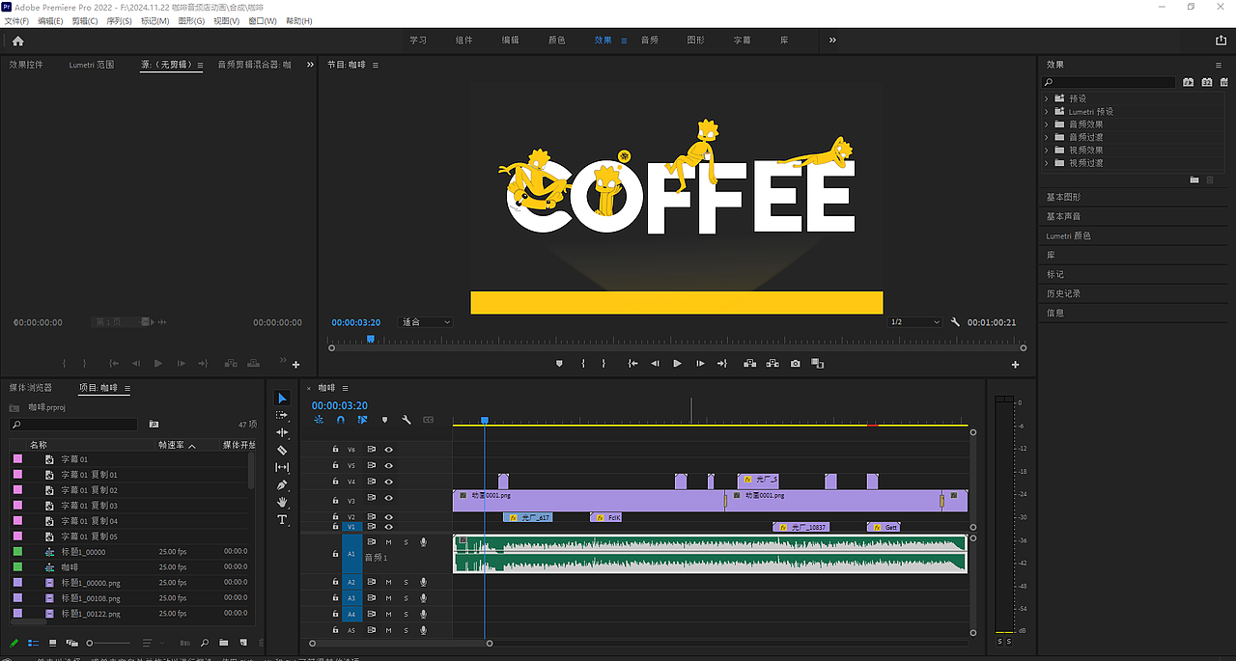Switch to the 音频 workspace
1236x661 pixels.
tap(650, 41)
